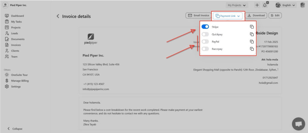The image size is (308, 133).
Task: Open the English language dropdown
Action: (x=286, y=5)
